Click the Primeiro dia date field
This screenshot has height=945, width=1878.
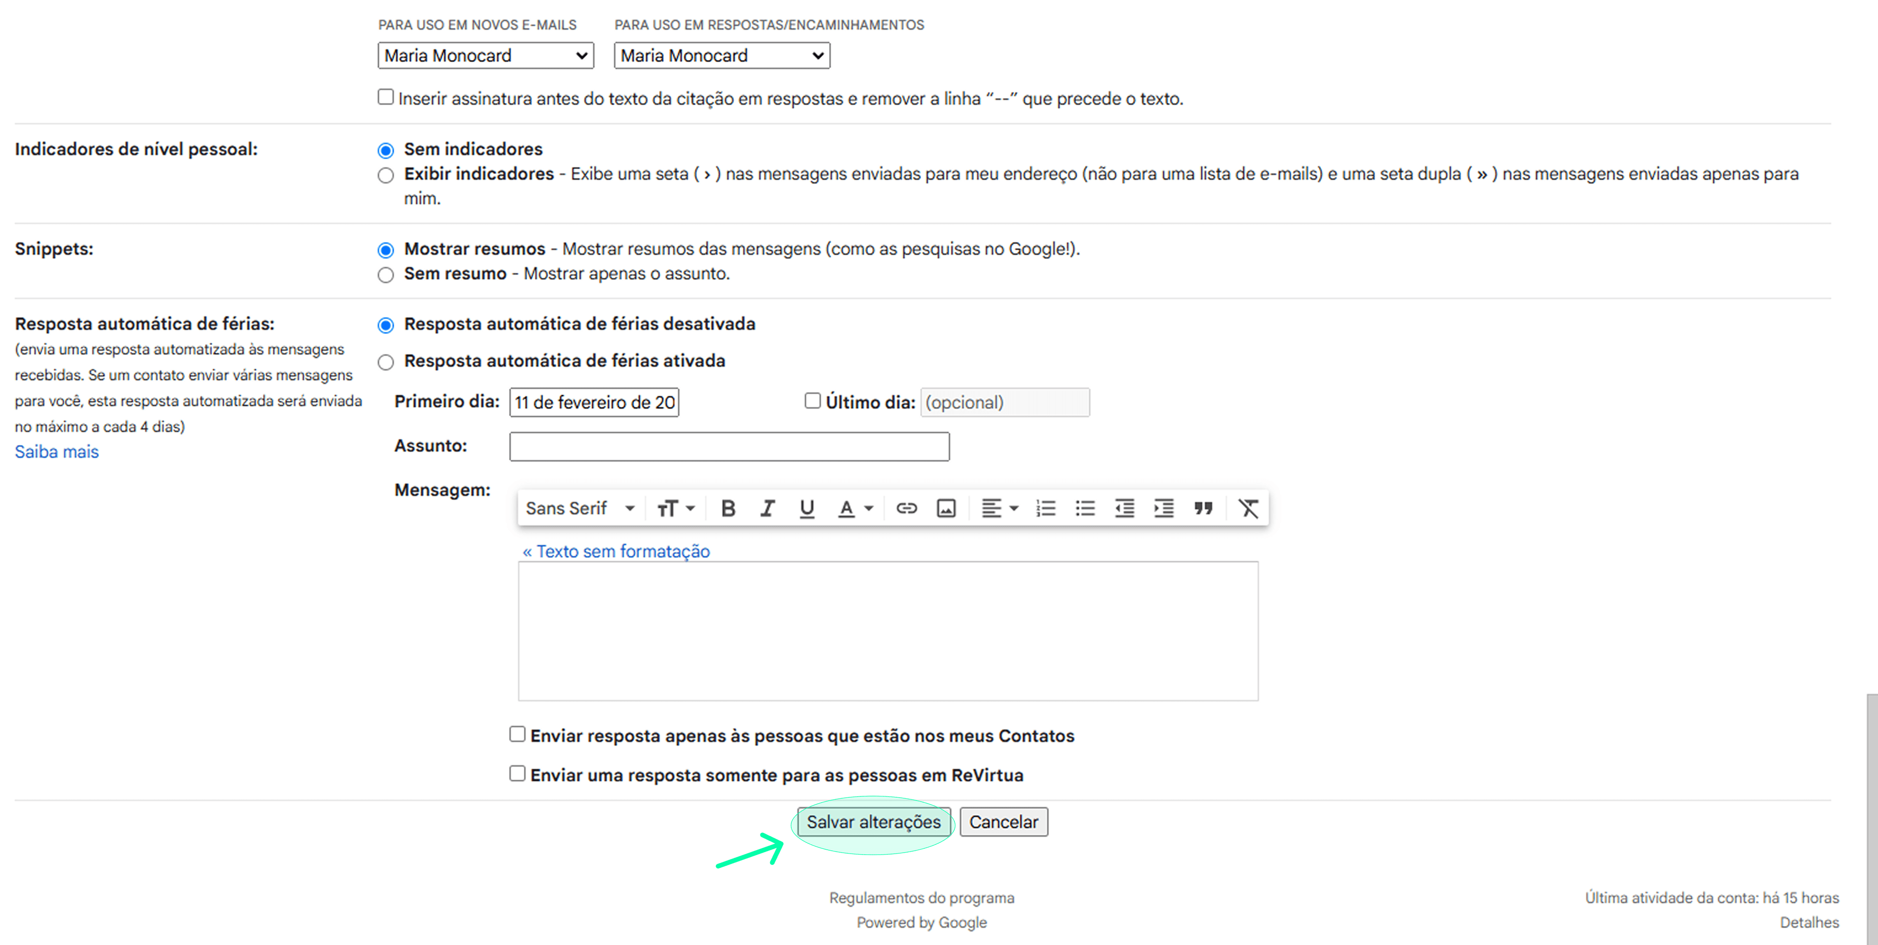(594, 402)
